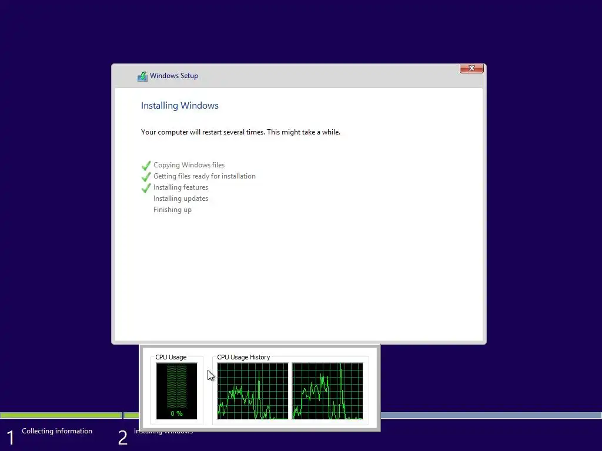Screen dimensions: 602x451
Task: Click the first CPU Usage History graph
Action: click(253, 391)
